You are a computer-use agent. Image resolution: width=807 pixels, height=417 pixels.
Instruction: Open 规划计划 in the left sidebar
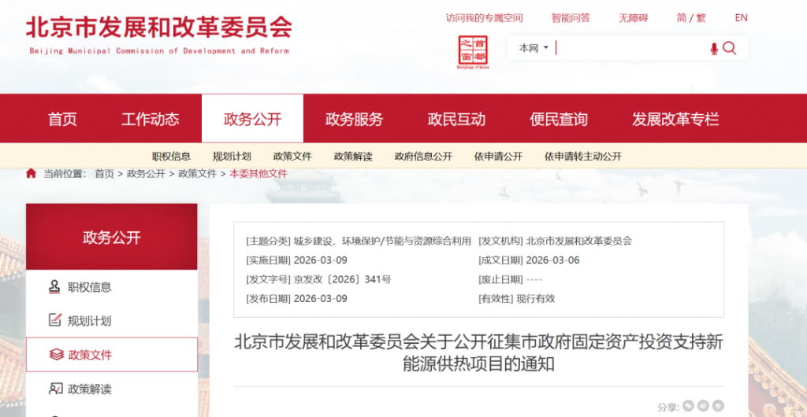pyautogui.click(x=89, y=321)
